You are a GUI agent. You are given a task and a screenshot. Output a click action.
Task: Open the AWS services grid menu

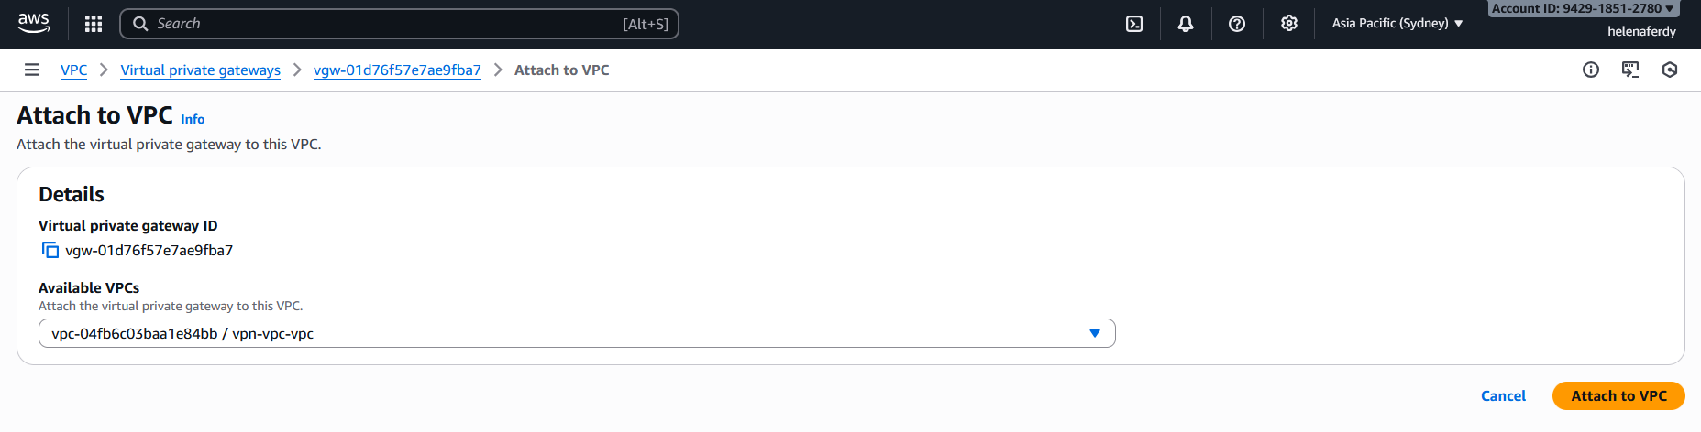click(x=94, y=24)
